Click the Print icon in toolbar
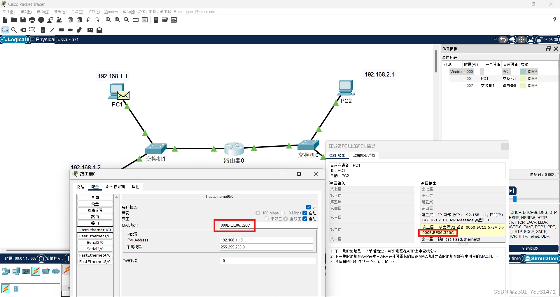The image size is (560, 297). tap(32, 20)
